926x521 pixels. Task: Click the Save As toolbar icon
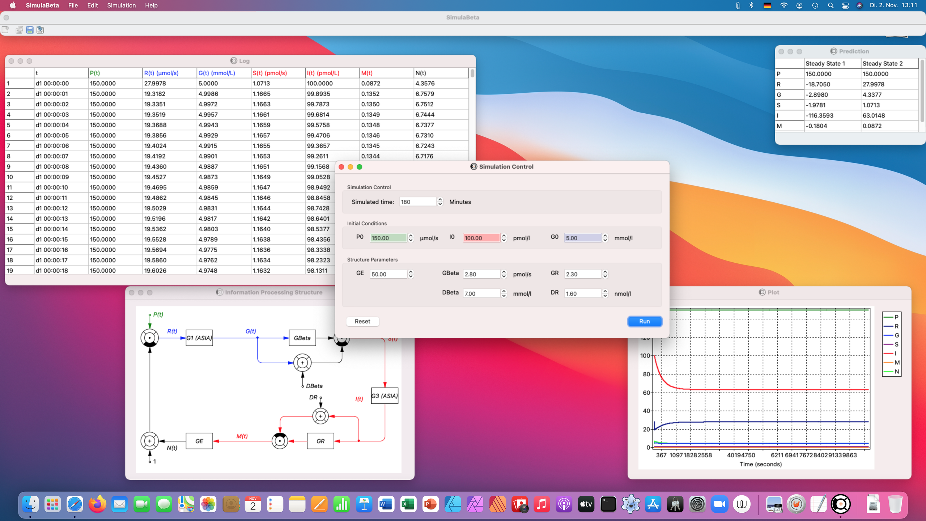(40, 30)
